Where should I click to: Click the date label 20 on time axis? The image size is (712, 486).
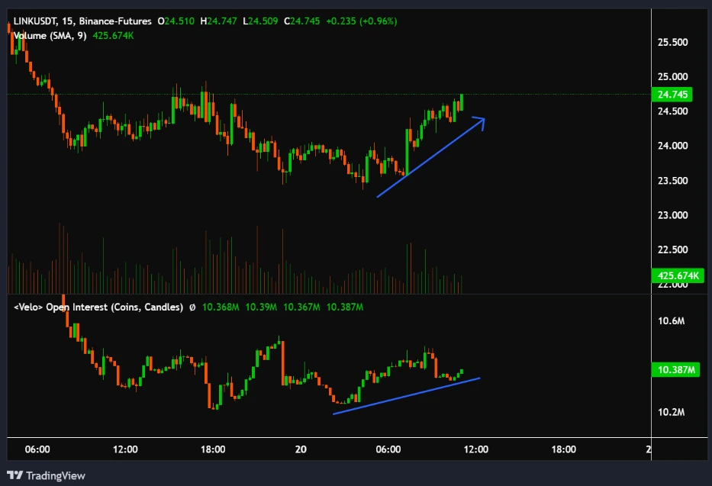pyautogui.click(x=301, y=449)
